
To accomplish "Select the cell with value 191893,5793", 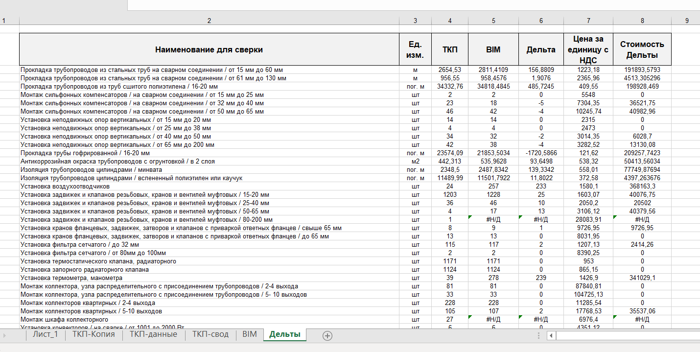I will pyautogui.click(x=642, y=70).
